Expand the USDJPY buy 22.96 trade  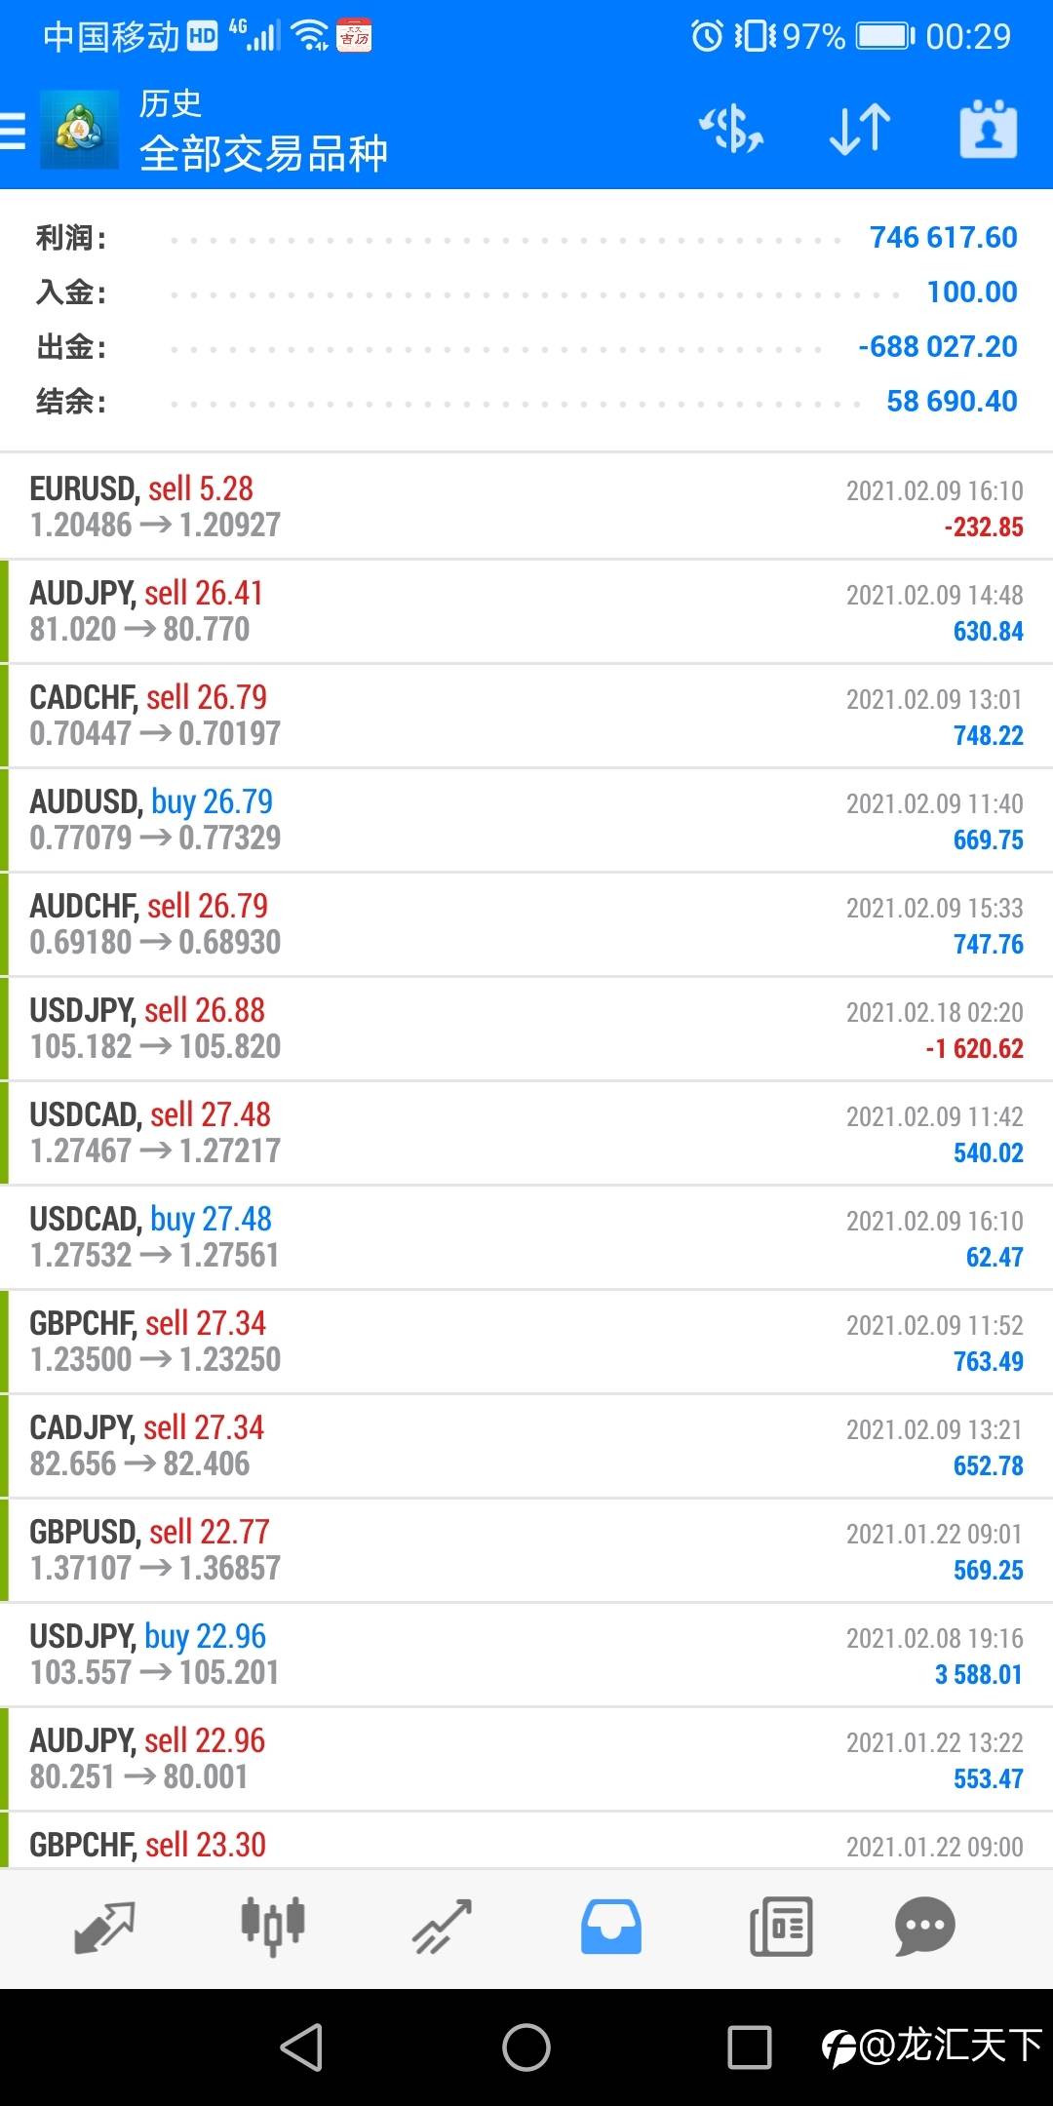coord(526,1655)
